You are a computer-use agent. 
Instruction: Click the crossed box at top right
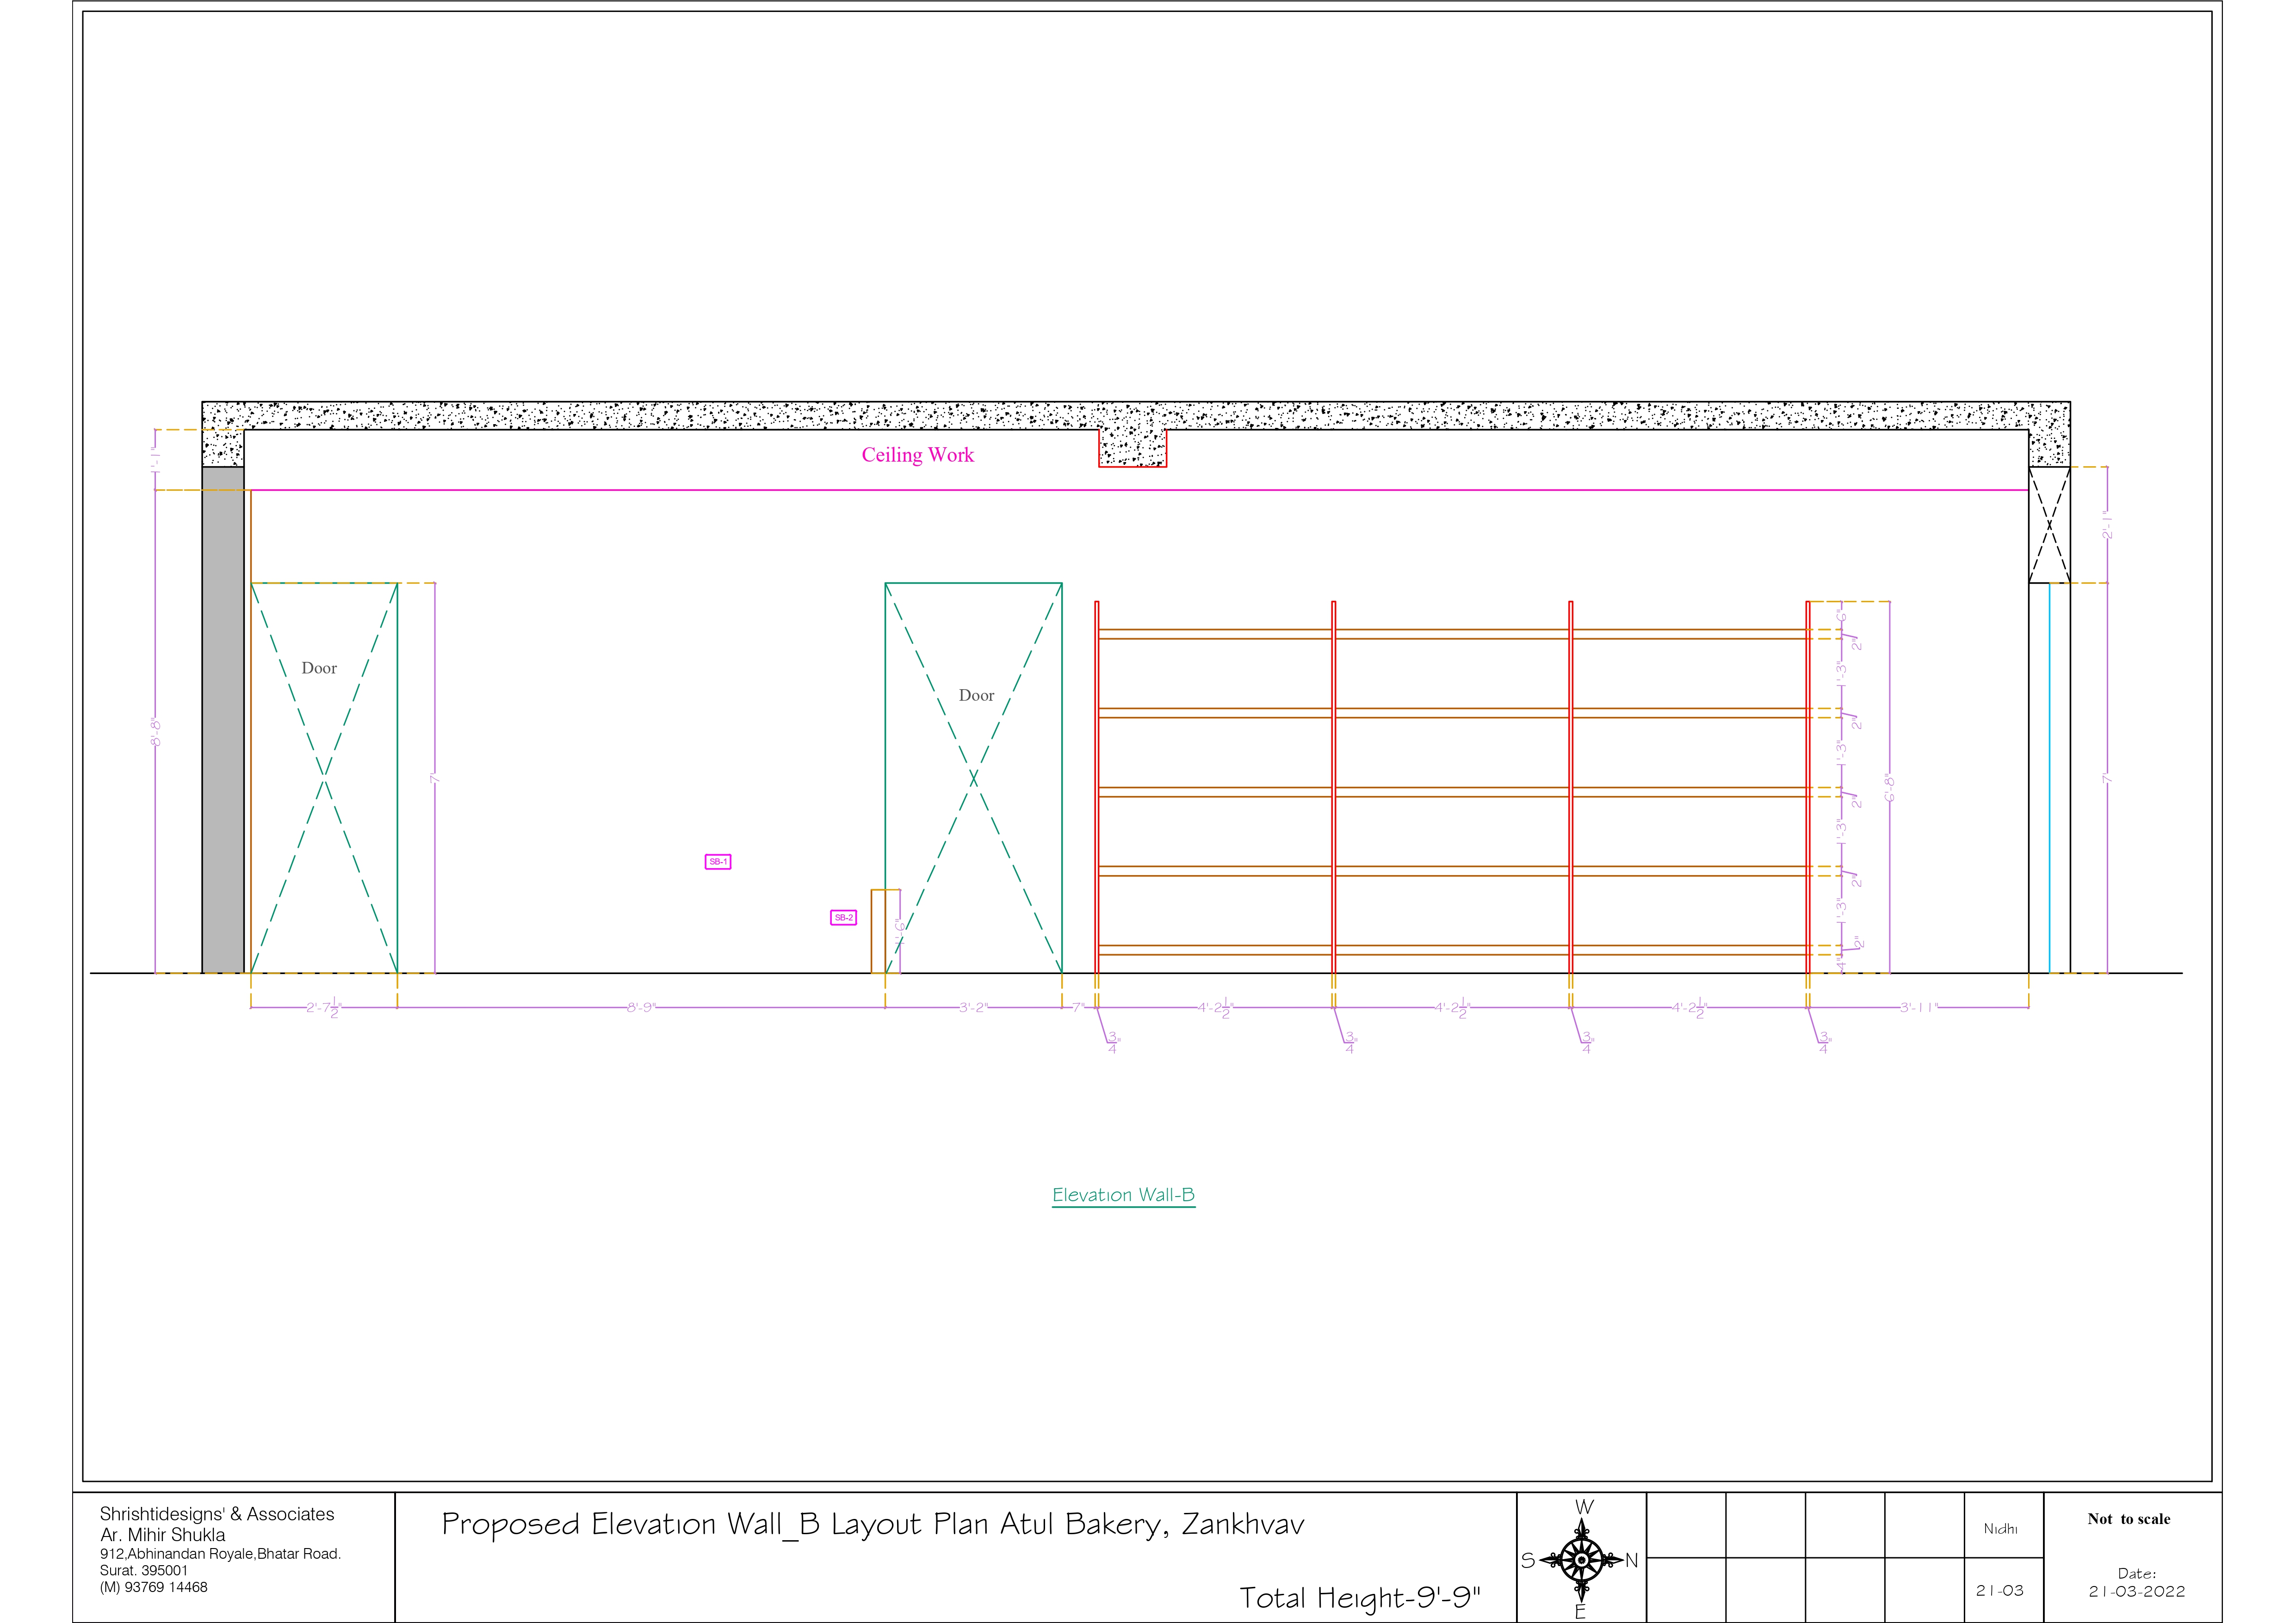pos(2048,524)
